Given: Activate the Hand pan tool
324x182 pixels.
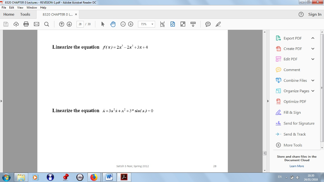Looking at the screenshot, I should point(113,24).
